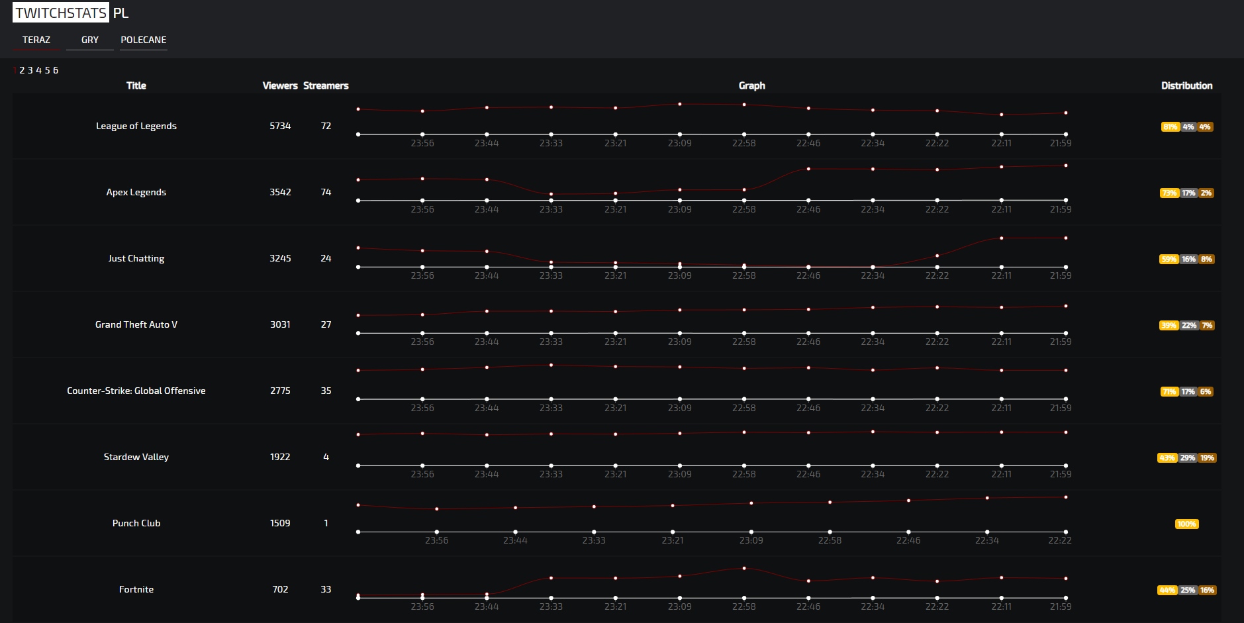The height and width of the screenshot is (623, 1244).
Task: Click the Graph column header
Action: click(752, 85)
